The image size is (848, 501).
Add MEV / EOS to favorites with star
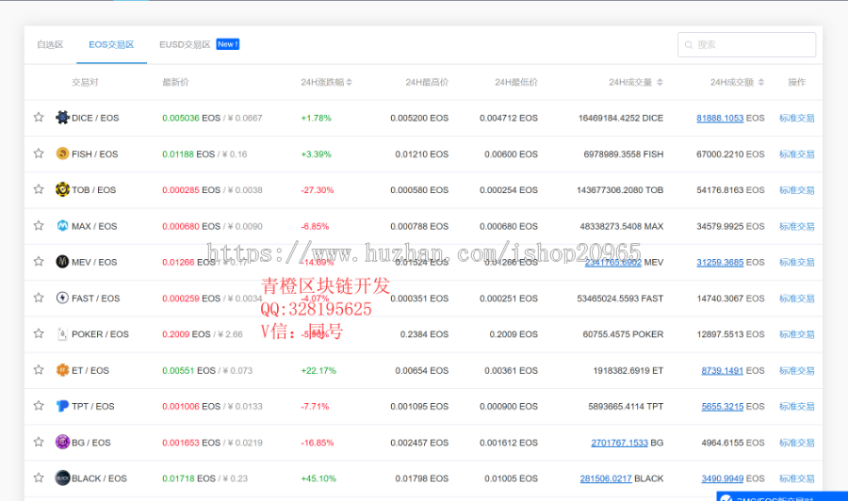click(39, 262)
